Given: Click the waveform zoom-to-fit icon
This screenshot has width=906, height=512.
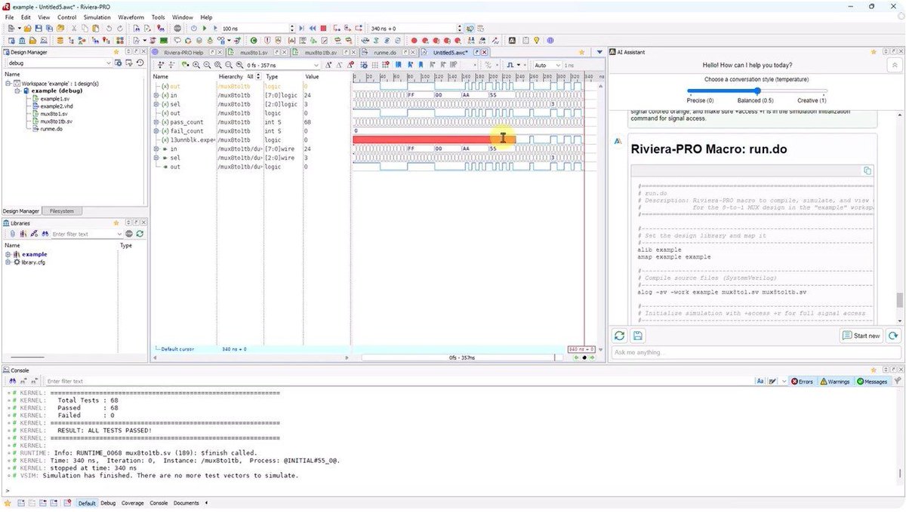Looking at the screenshot, I should pyautogui.click(x=217, y=65).
